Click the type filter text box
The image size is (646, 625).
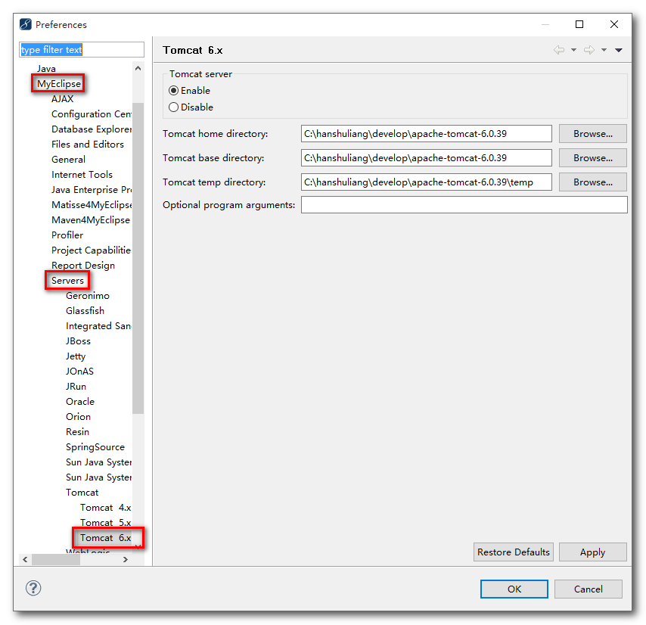82,49
